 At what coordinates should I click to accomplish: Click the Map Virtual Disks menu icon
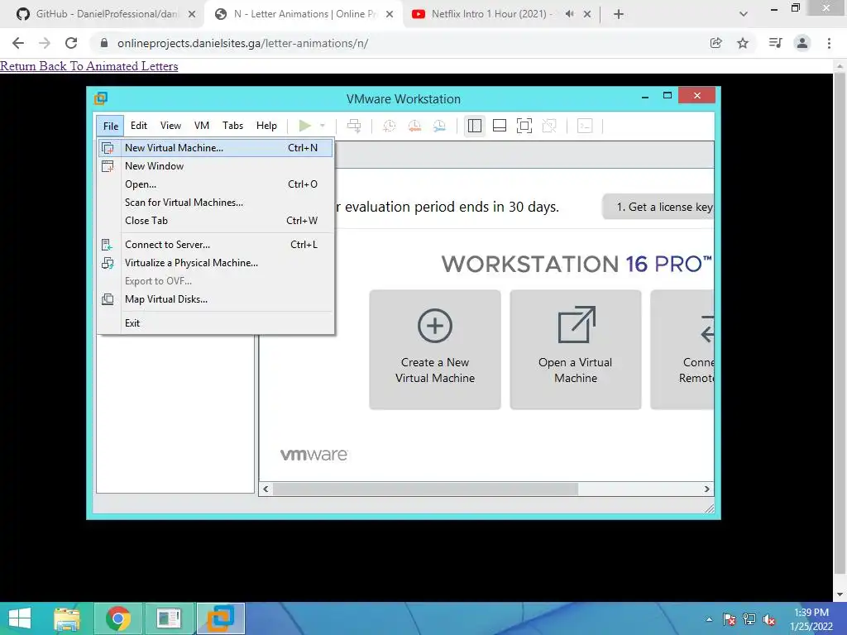pyautogui.click(x=108, y=299)
